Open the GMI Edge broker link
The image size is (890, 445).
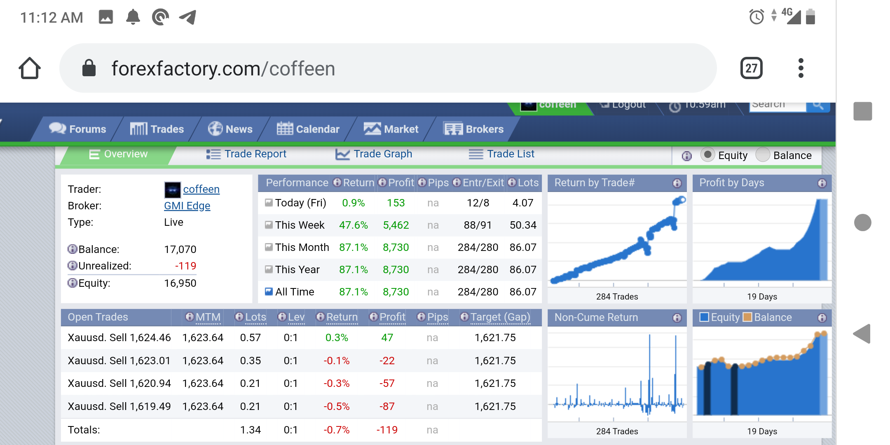(187, 206)
